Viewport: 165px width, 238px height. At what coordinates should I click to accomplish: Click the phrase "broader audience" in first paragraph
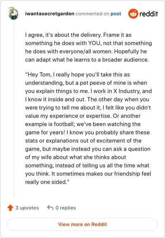125,59
